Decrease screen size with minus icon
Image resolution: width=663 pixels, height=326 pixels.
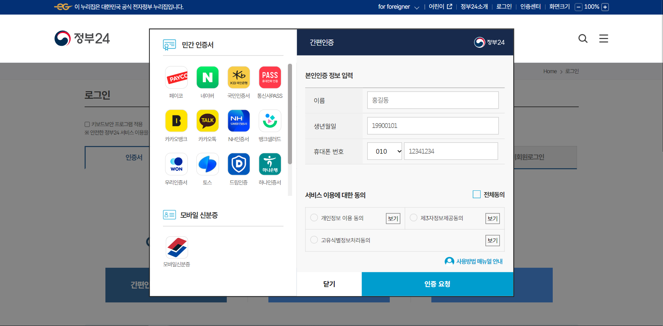click(x=578, y=7)
